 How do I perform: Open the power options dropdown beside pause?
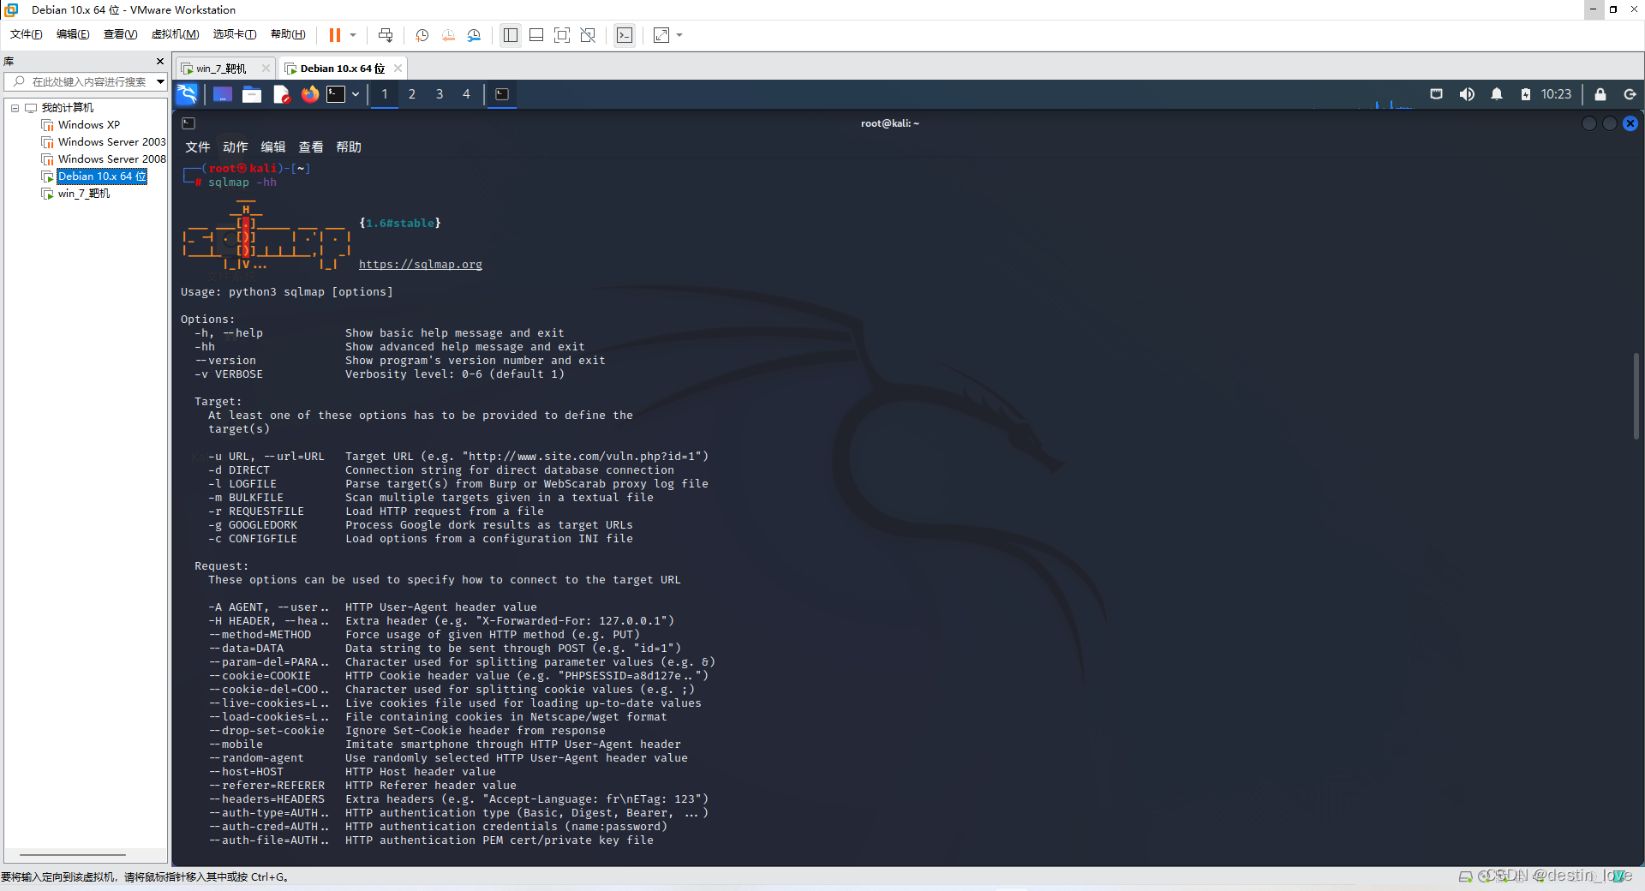tap(353, 35)
